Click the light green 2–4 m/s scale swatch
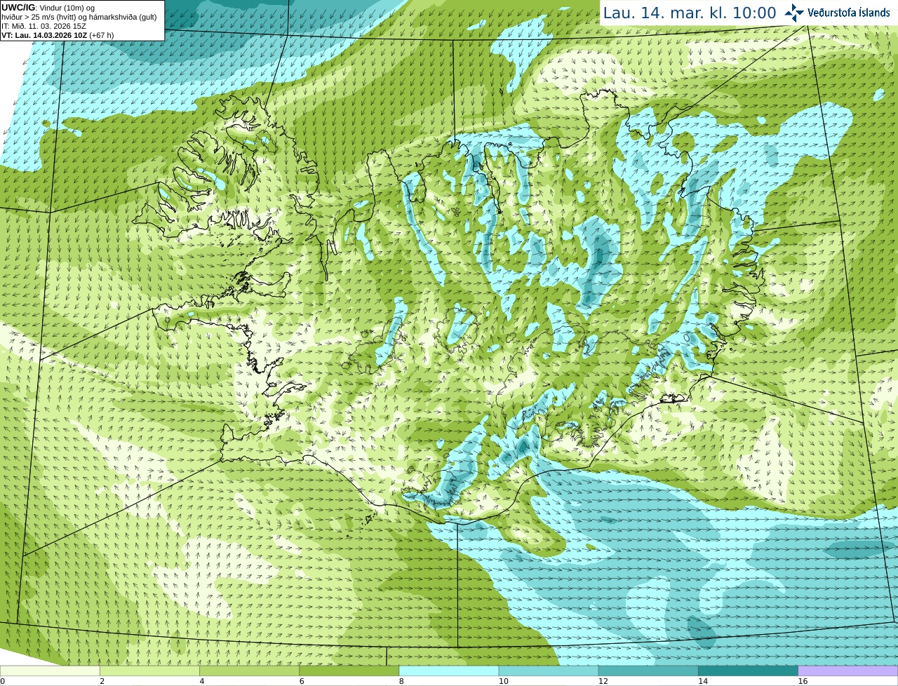898x686 pixels. point(149,671)
